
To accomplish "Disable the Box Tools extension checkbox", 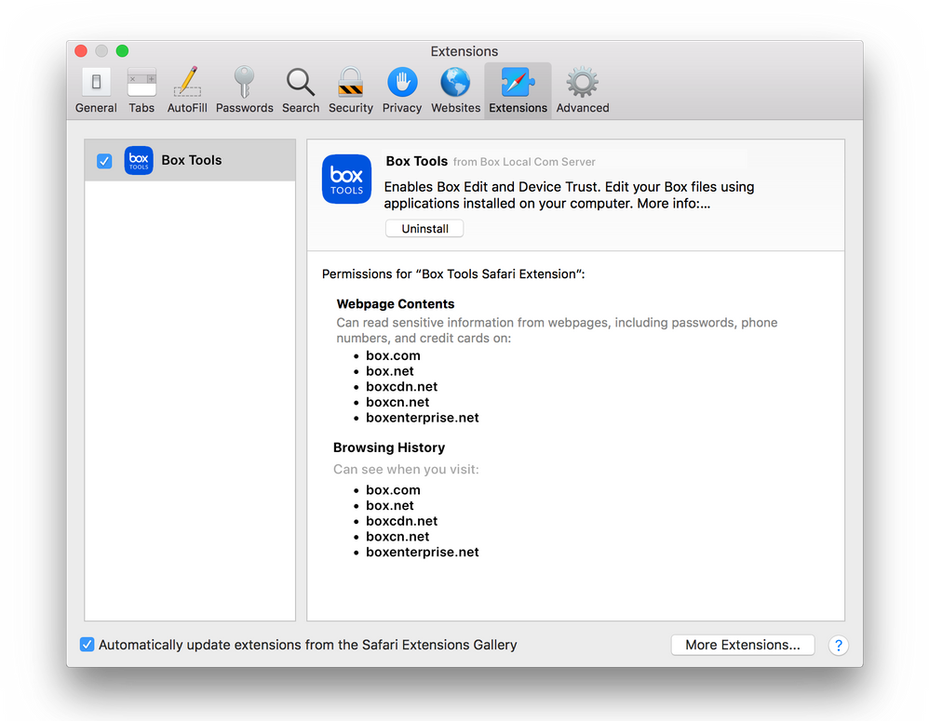I will 103,160.
